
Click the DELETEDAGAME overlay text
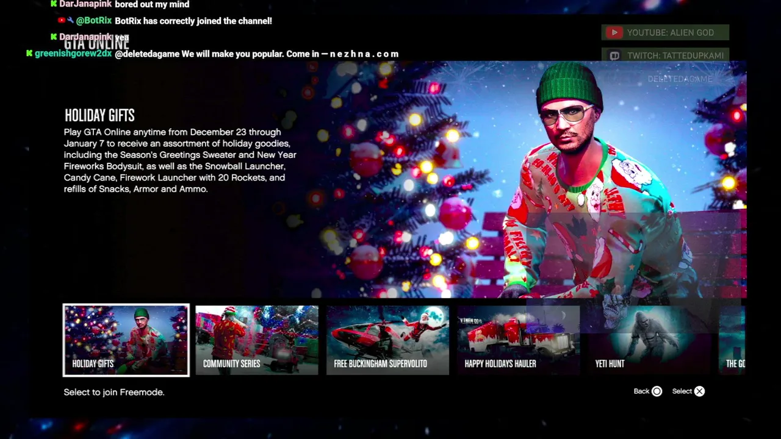(x=680, y=79)
